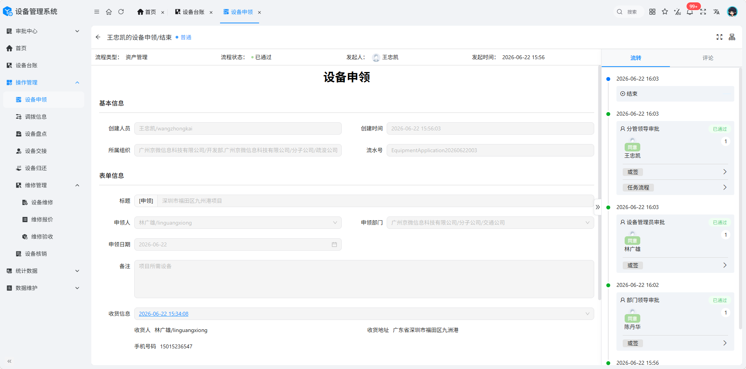The height and width of the screenshot is (369, 746).
Task: Collapse the 操作管理 sidebar menu
Action: 43,83
